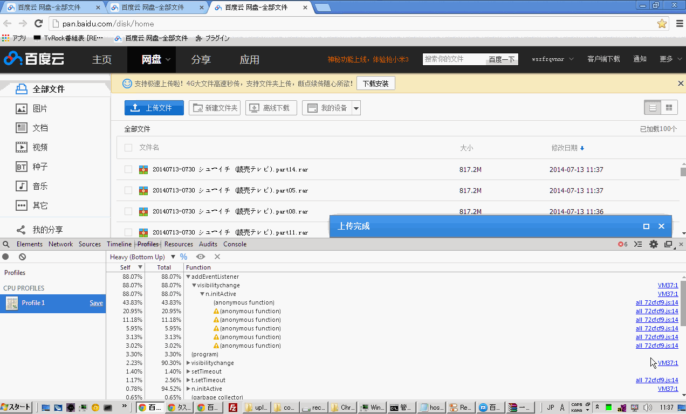This screenshot has height=414, width=686.
Task: Switch to list view mode
Action: coord(653,108)
